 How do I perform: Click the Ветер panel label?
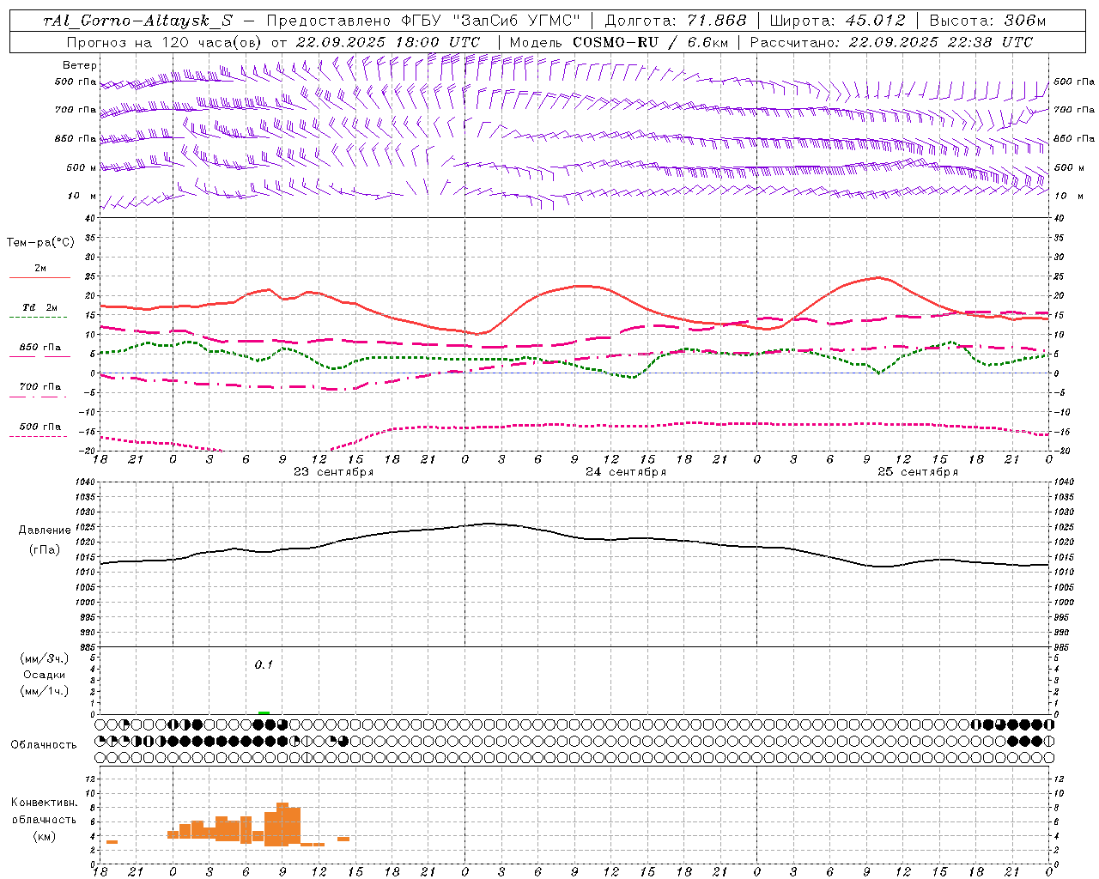pos(80,65)
